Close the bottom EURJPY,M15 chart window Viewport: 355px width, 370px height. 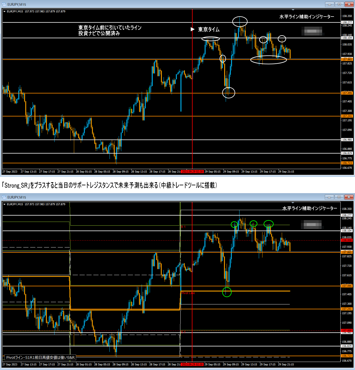click(349, 197)
